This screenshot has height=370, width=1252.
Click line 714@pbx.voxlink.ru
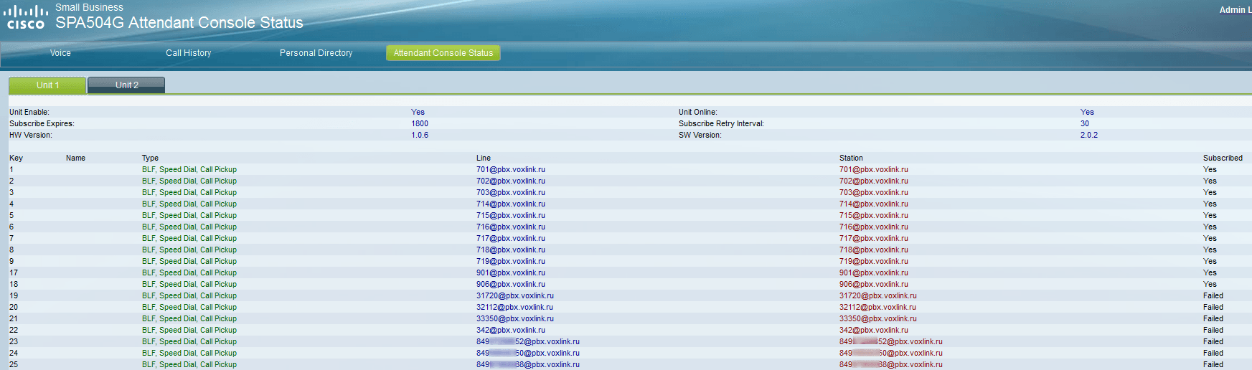click(x=511, y=204)
